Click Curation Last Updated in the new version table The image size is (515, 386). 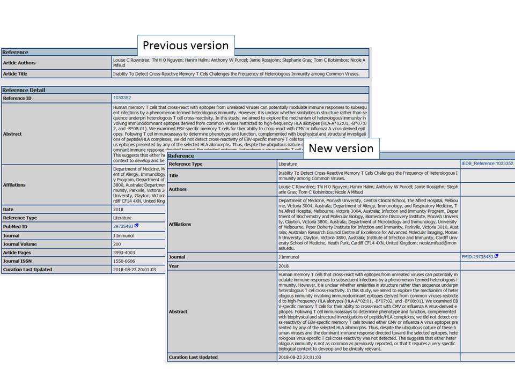(193, 357)
